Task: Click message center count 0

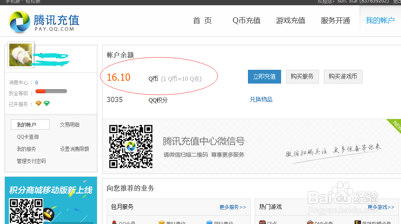Action: coord(37,83)
